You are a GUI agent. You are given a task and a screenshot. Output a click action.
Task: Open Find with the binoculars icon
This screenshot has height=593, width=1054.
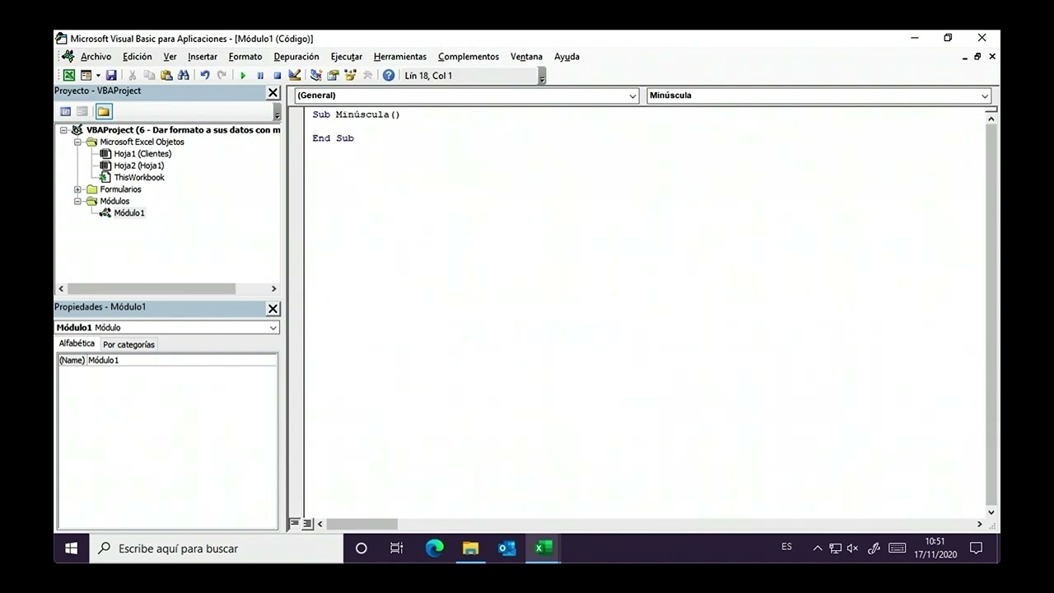(184, 75)
